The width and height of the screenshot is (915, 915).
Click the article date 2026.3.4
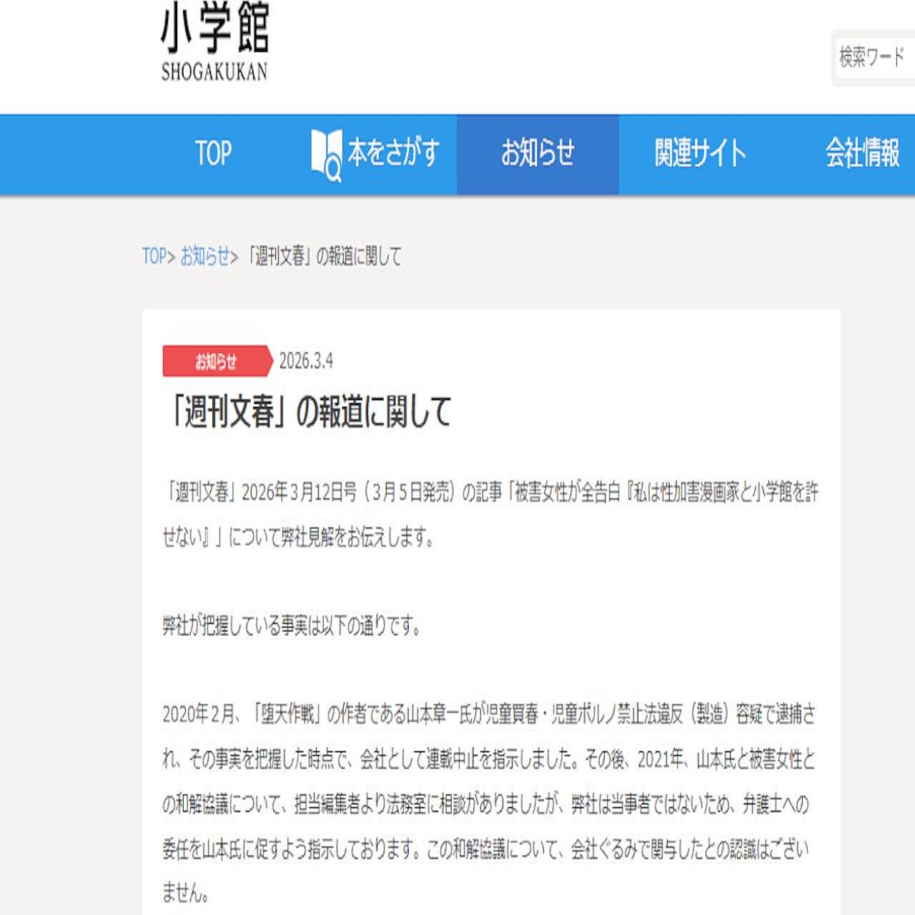306,361
